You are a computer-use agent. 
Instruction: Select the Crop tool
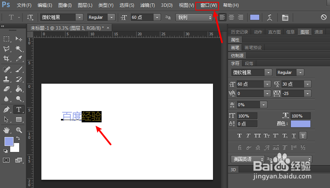(6, 58)
